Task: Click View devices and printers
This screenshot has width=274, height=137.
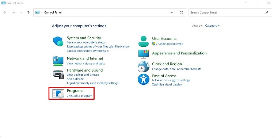Action: 83,75
